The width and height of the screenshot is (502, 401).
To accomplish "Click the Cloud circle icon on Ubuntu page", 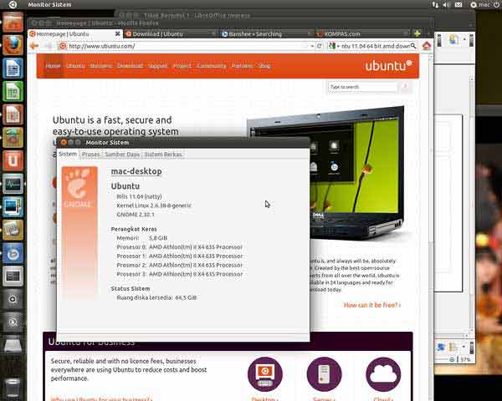I will [383, 374].
